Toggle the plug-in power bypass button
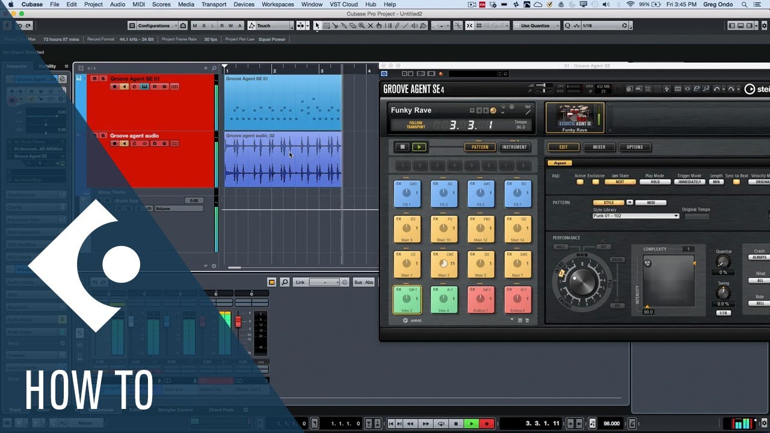The width and height of the screenshot is (770, 433). (x=384, y=74)
